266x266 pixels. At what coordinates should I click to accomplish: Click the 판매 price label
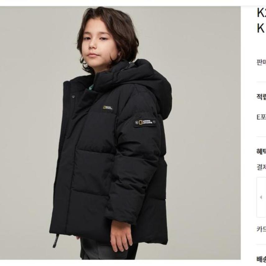pyautogui.click(x=261, y=62)
